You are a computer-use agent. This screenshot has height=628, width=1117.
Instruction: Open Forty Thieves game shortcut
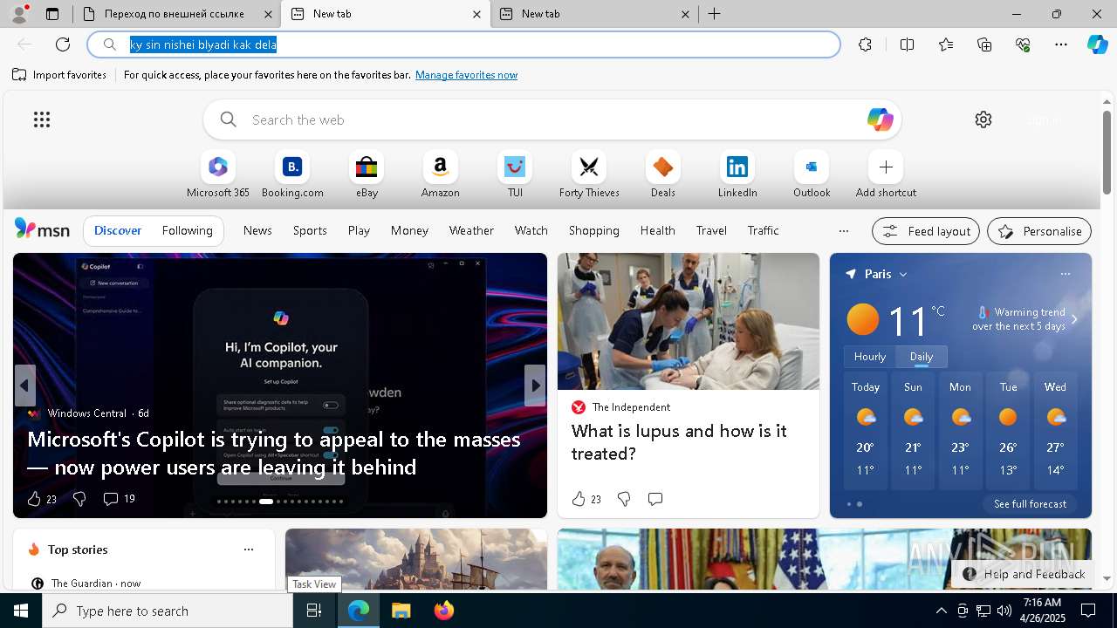[x=589, y=174]
